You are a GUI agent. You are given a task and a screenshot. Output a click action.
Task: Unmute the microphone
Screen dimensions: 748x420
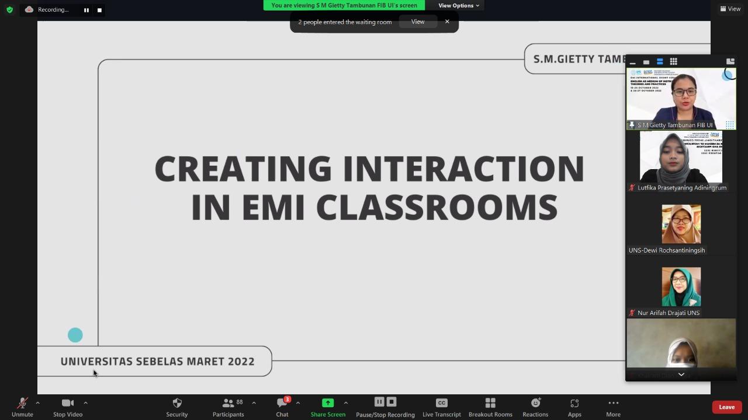(22, 407)
